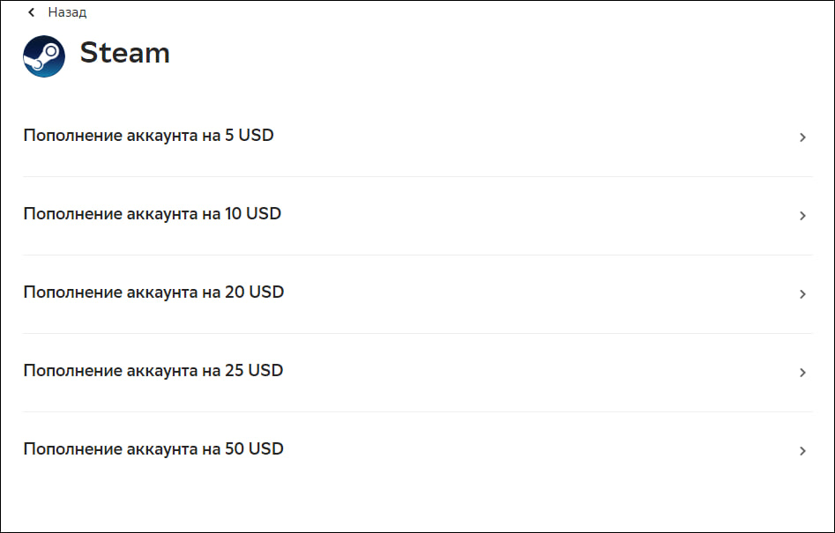Click the '5 USD' amount text
Image resolution: width=835 pixels, height=533 pixels.
point(250,136)
